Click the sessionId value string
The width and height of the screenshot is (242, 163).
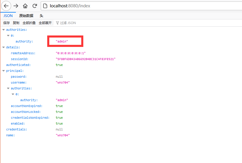[x=86, y=59]
